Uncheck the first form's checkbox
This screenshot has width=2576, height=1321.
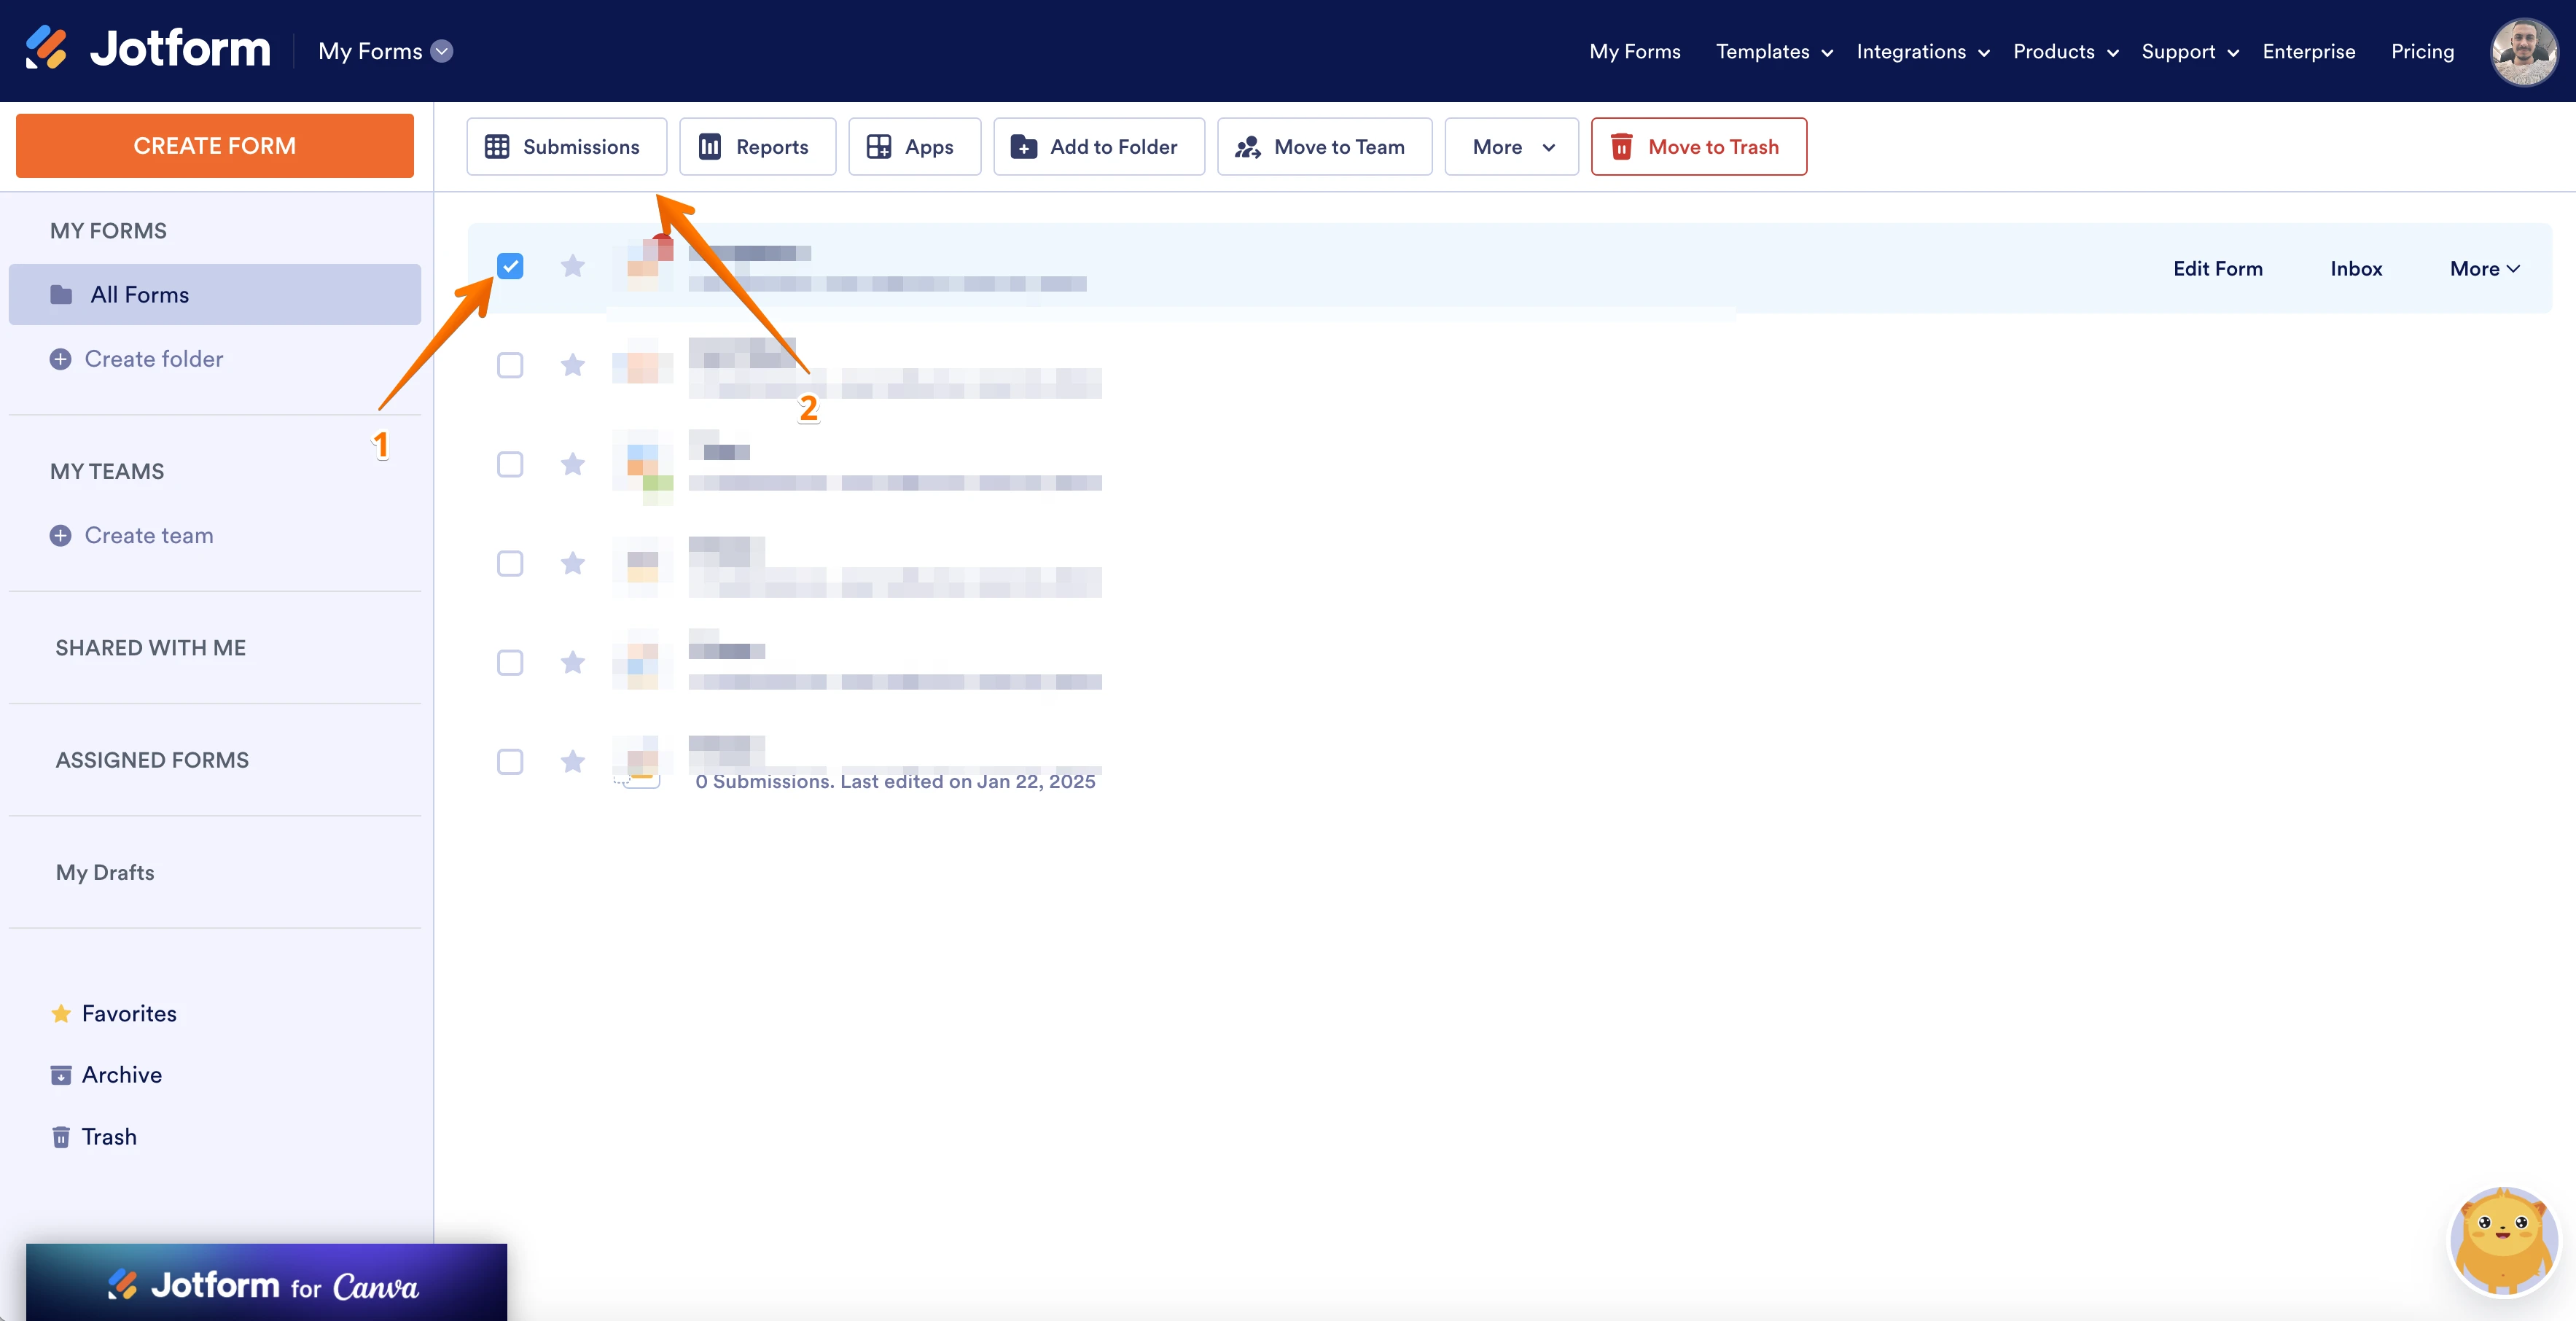click(x=510, y=266)
